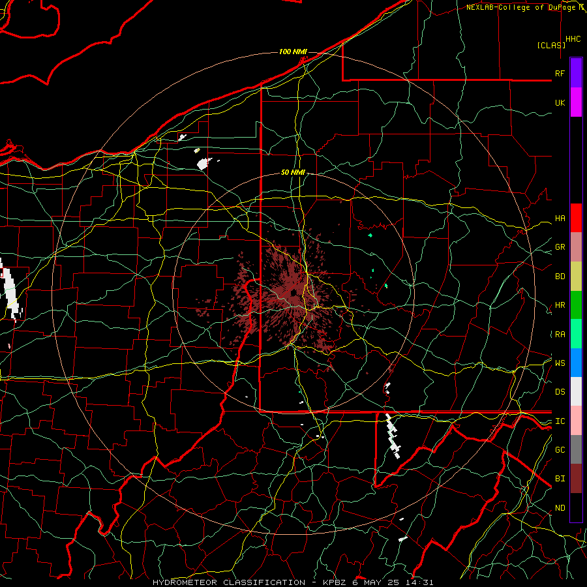Click the HHC product code text
Viewport: 587px width, 587px height.
[x=573, y=39]
